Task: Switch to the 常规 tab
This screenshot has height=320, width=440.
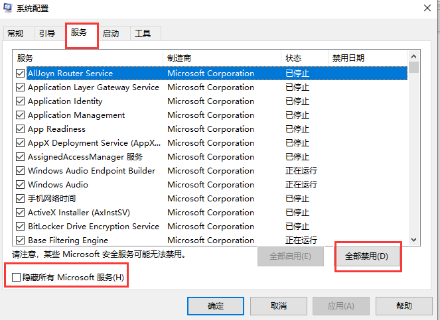Action: click(x=15, y=34)
